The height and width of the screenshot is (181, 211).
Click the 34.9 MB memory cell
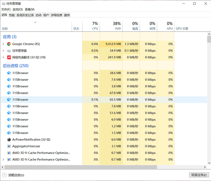[111, 51]
